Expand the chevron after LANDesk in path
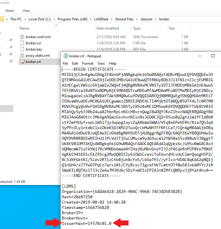221x229 pixels. tap(112, 19)
